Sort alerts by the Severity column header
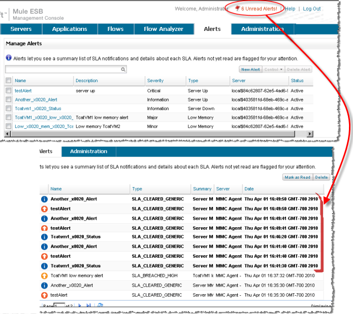353x314 pixels. 155,81
